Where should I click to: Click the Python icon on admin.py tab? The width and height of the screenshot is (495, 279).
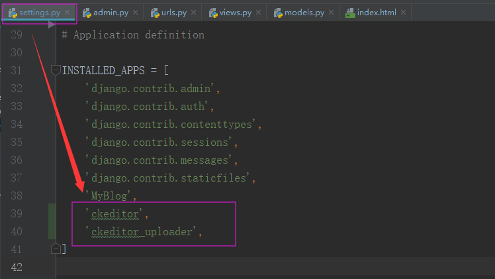point(87,13)
